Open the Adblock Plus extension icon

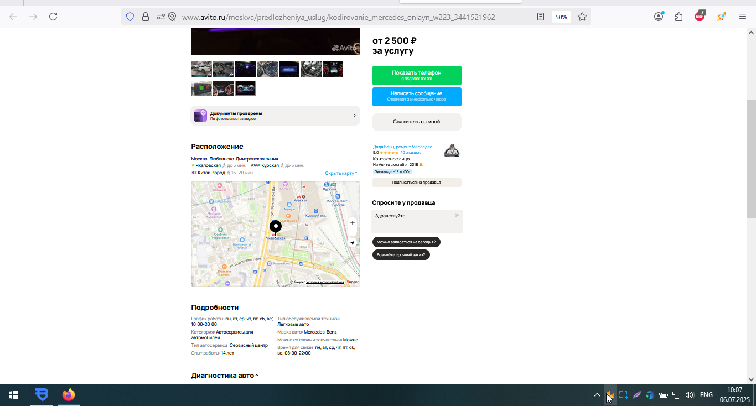click(700, 16)
